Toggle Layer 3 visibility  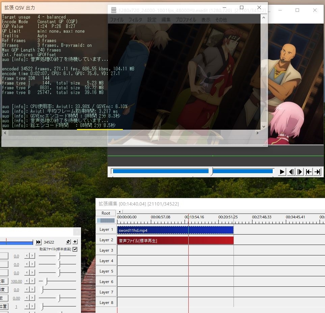pos(106,250)
